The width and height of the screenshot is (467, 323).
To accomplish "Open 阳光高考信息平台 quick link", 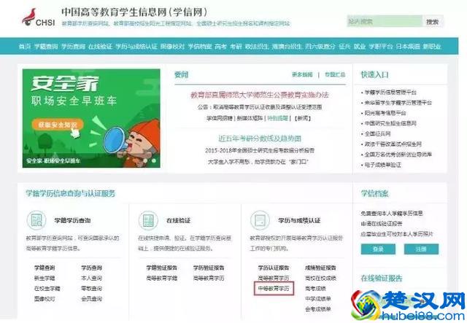I will coord(385,113).
